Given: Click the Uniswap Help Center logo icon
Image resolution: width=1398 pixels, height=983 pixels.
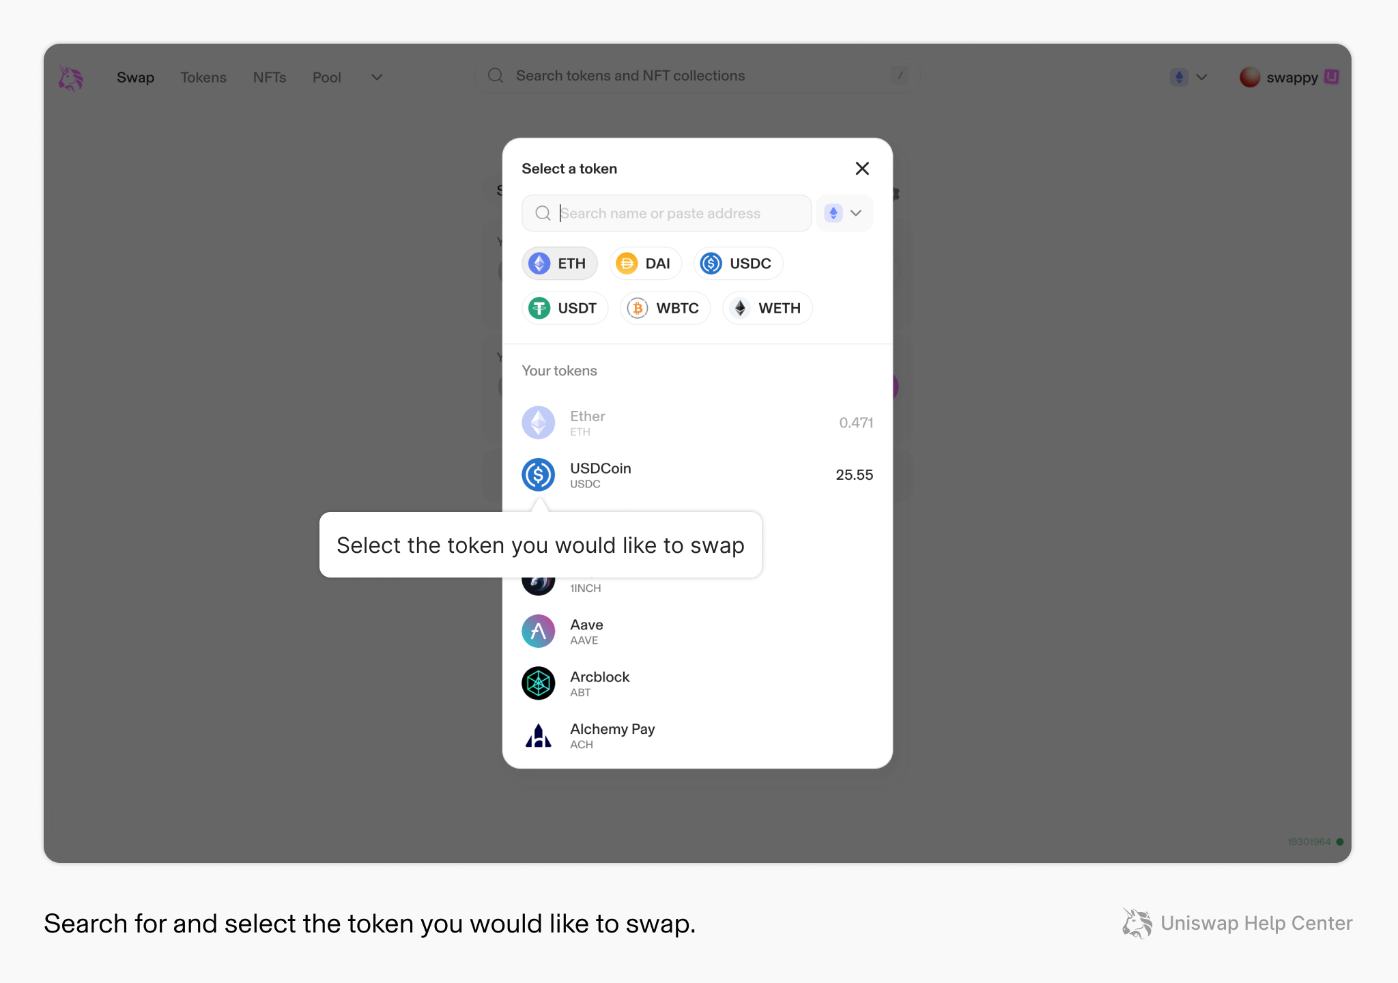Looking at the screenshot, I should tap(1137, 923).
